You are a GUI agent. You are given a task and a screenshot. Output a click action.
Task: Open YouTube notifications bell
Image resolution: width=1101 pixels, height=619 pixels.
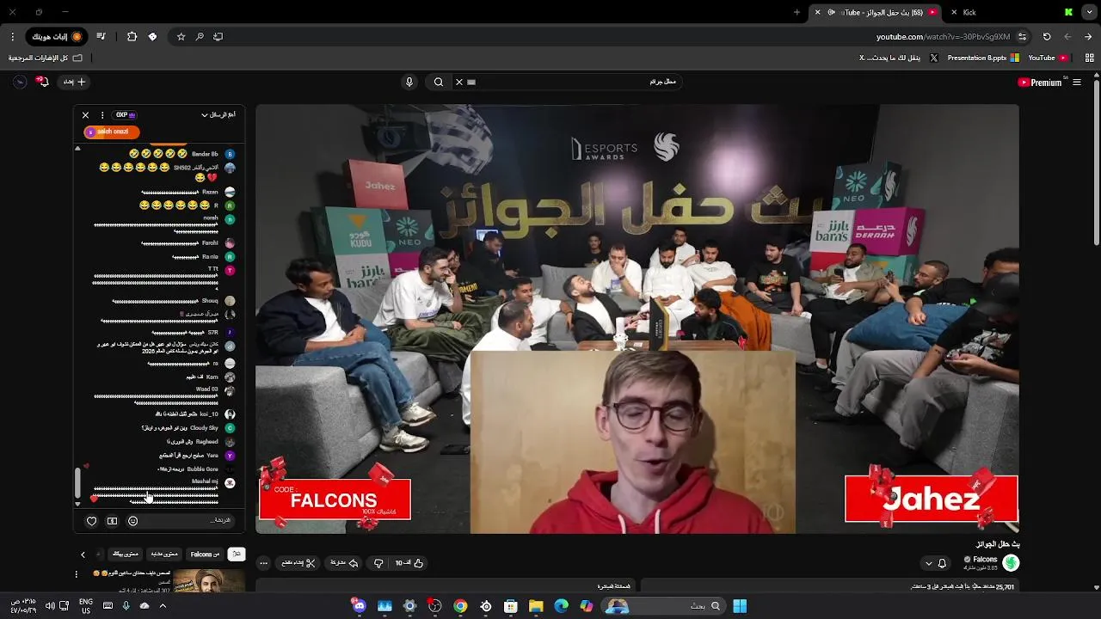(42, 82)
